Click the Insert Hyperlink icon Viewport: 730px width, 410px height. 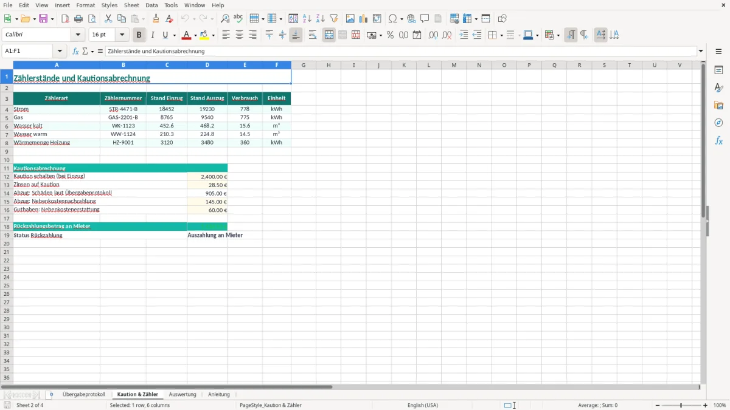click(411, 19)
